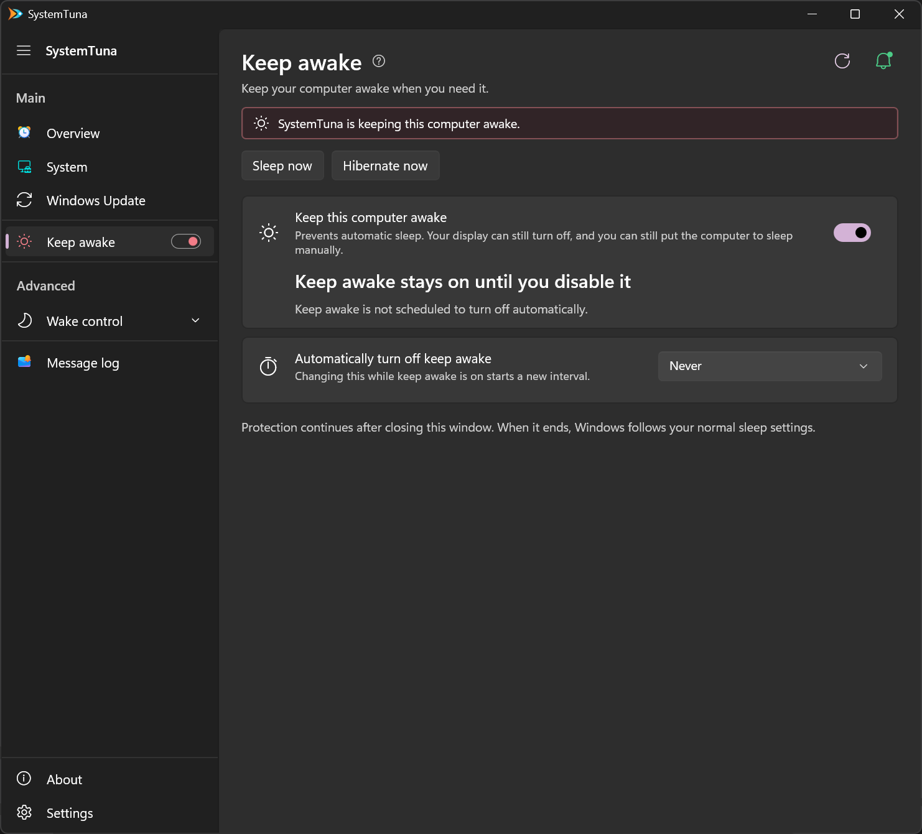
Task: Click the help question mark beside Keep awake
Action: (379, 61)
